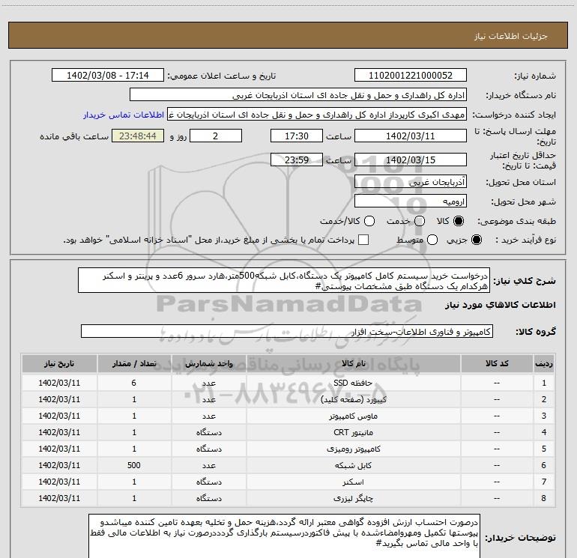
Task: Click the buyer organization name field
Action: pos(298,95)
